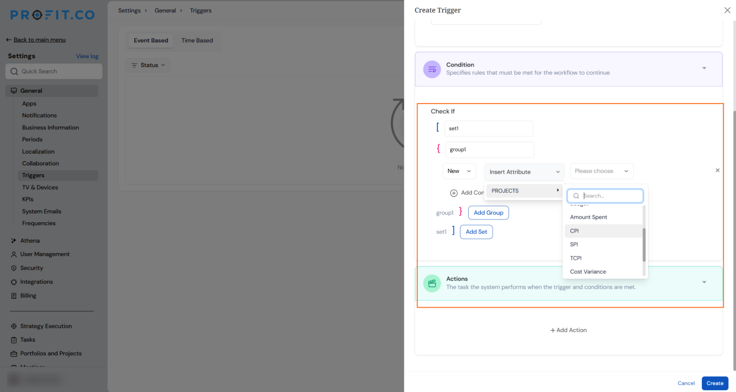Click the Billing receipt icon
The height and width of the screenshot is (392, 736).
coord(14,296)
